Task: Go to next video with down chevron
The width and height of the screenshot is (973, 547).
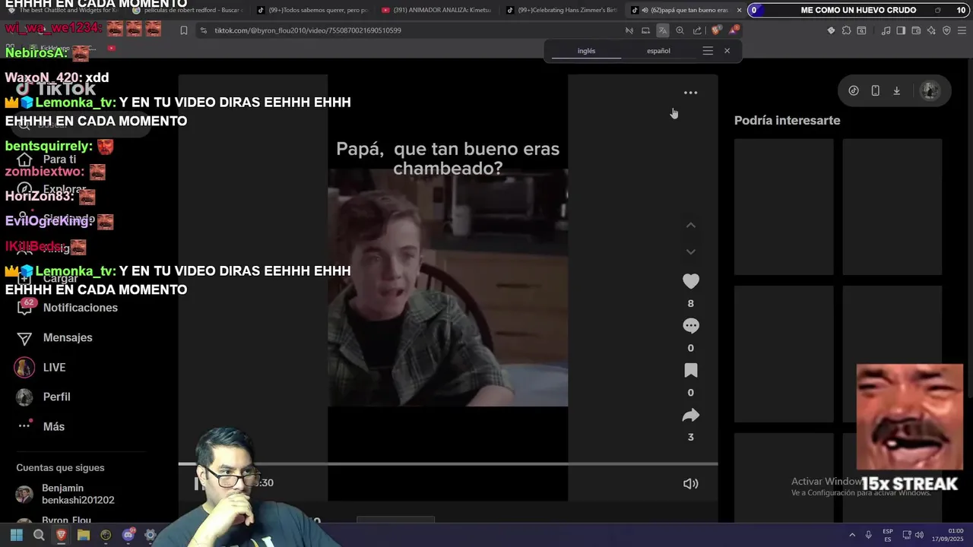Action: click(x=690, y=251)
